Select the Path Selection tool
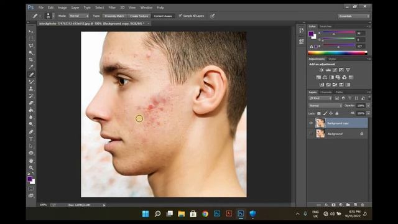This screenshot has height=224, width=398. 31,146
